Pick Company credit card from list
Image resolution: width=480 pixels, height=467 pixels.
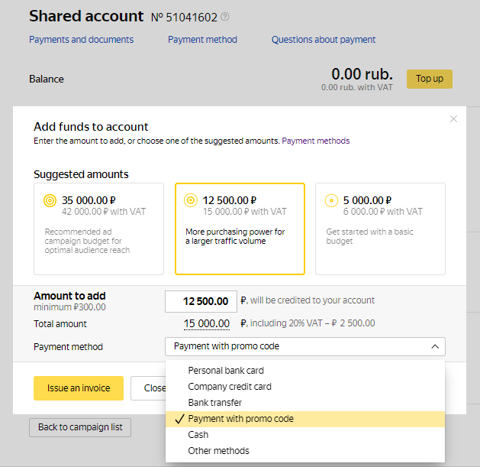tap(230, 387)
